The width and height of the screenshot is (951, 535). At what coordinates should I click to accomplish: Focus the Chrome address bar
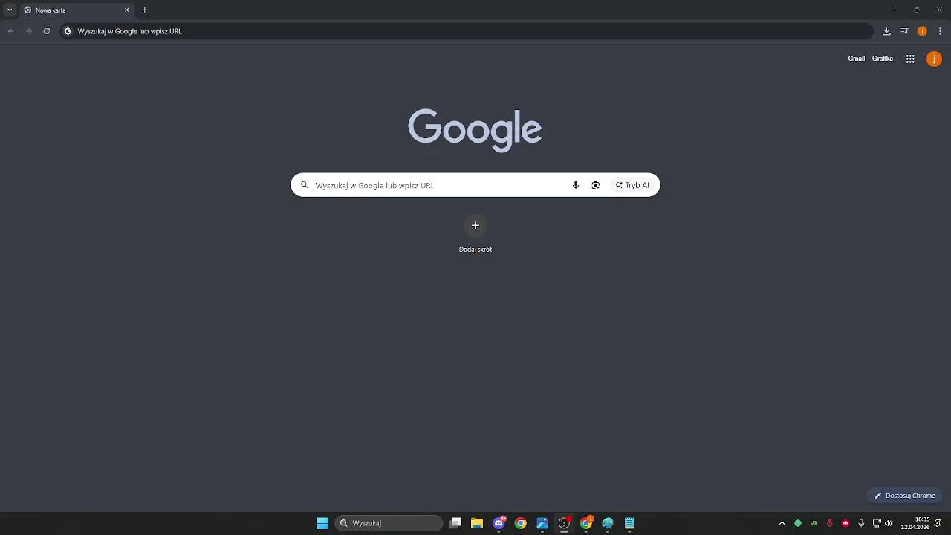(467, 31)
